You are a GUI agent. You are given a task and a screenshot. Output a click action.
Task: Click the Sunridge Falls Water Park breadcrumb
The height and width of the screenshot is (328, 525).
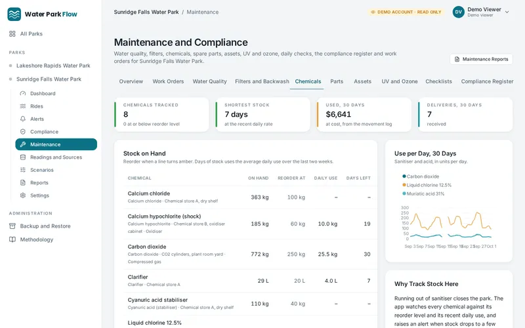tap(146, 12)
